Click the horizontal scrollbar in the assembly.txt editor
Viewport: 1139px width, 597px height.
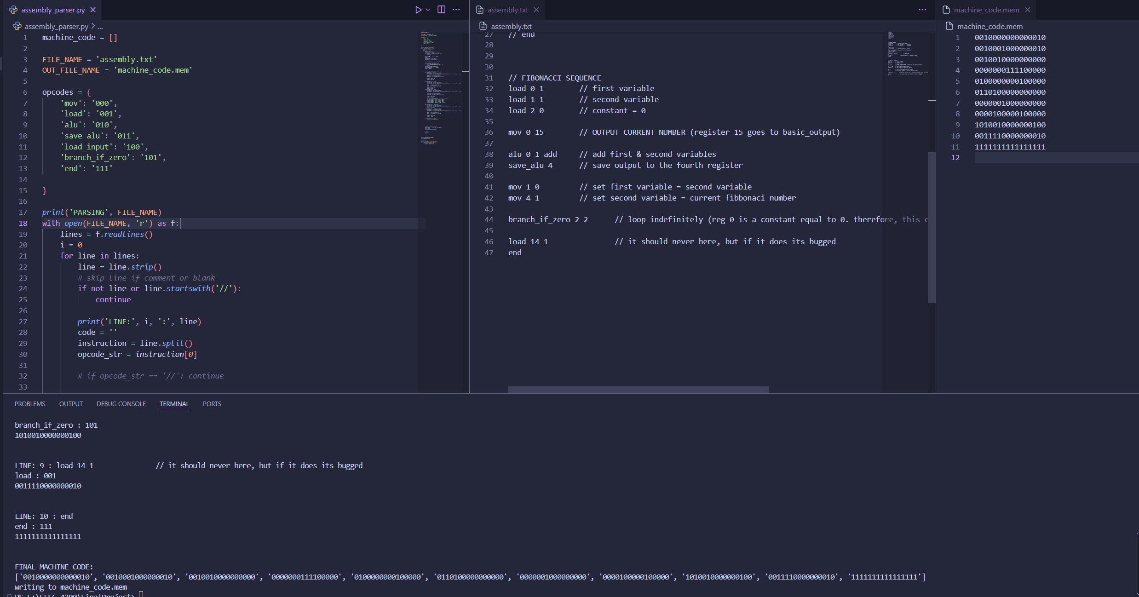[638, 390]
